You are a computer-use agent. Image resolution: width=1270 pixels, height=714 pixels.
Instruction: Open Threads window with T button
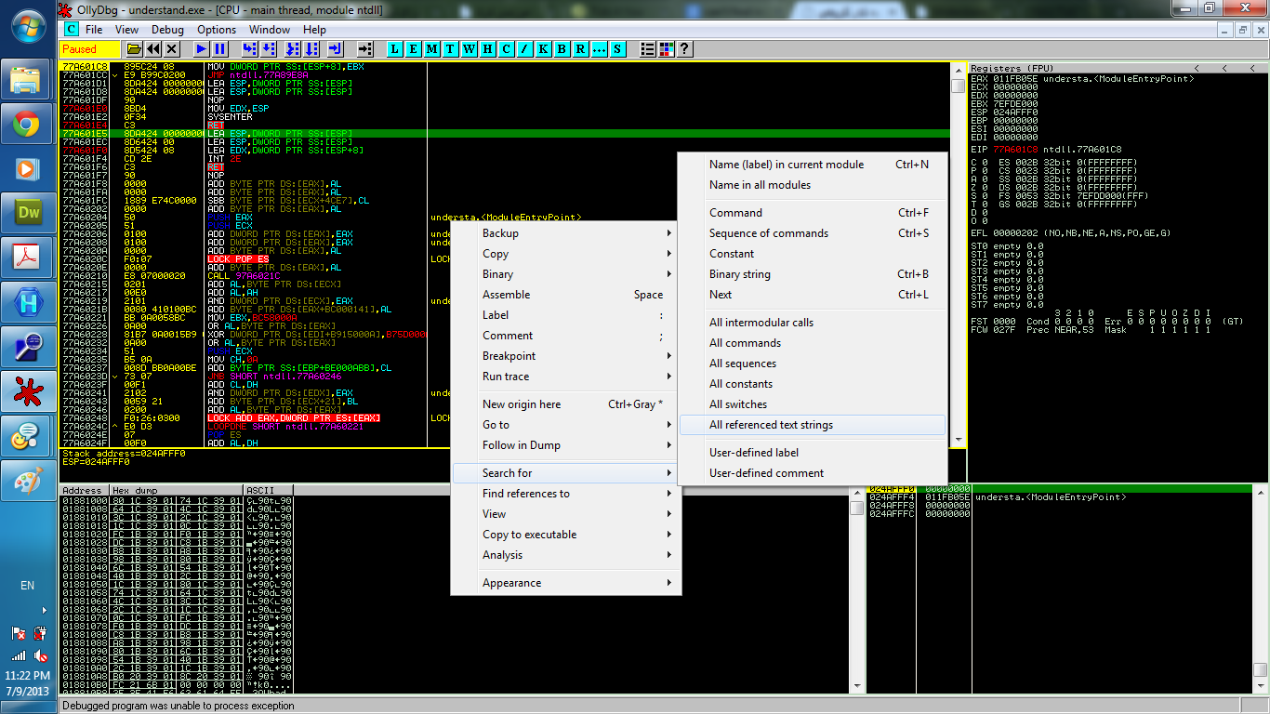[451, 48]
